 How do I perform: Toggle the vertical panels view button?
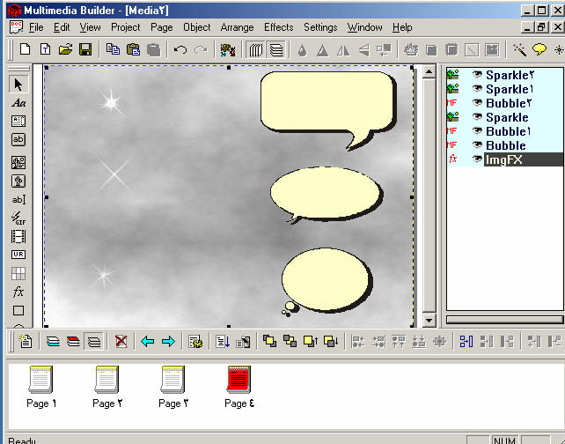coord(255,50)
